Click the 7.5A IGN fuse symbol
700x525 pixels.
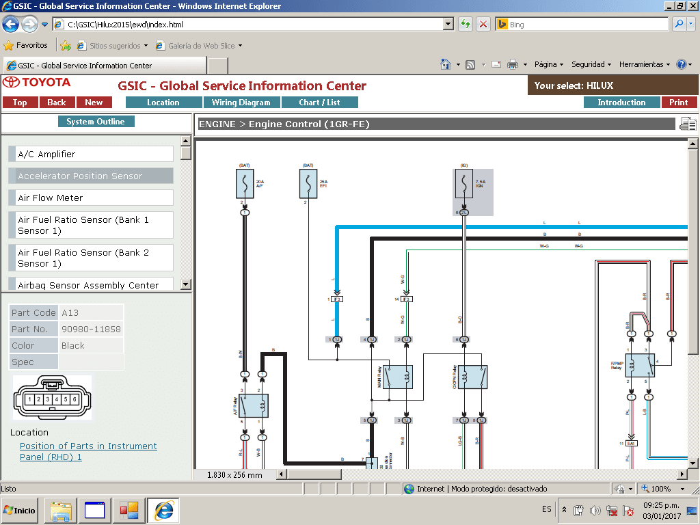coord(464,183)
